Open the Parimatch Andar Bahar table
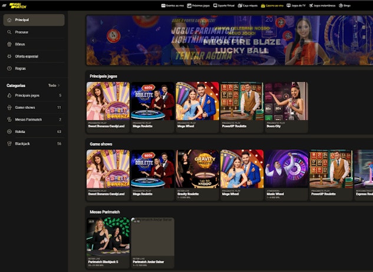373x272 pixels. (153, 243)
